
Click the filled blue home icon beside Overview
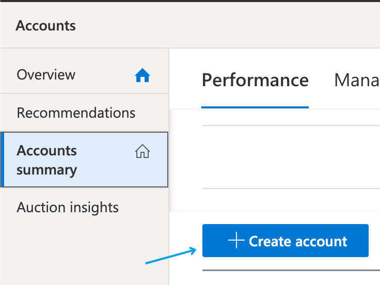pyautogui.click(x=142, y=75)
